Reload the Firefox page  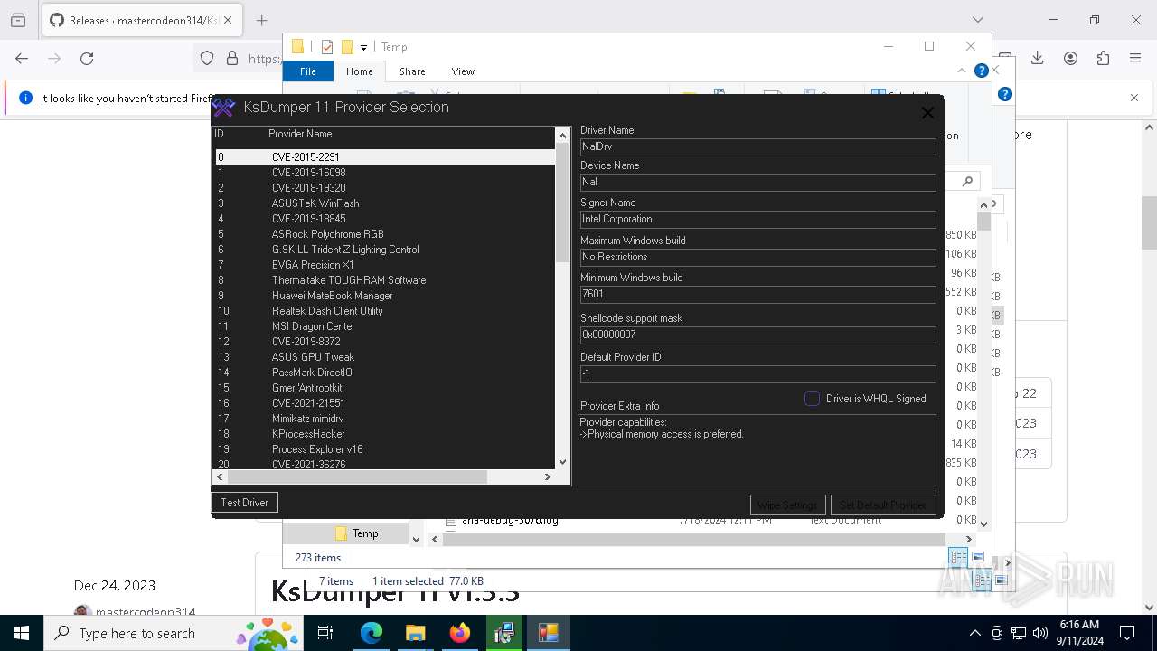pyautogui.click(x=87, y=58)
